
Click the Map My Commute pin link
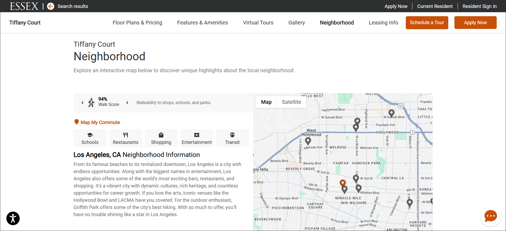tap(97, 122)
